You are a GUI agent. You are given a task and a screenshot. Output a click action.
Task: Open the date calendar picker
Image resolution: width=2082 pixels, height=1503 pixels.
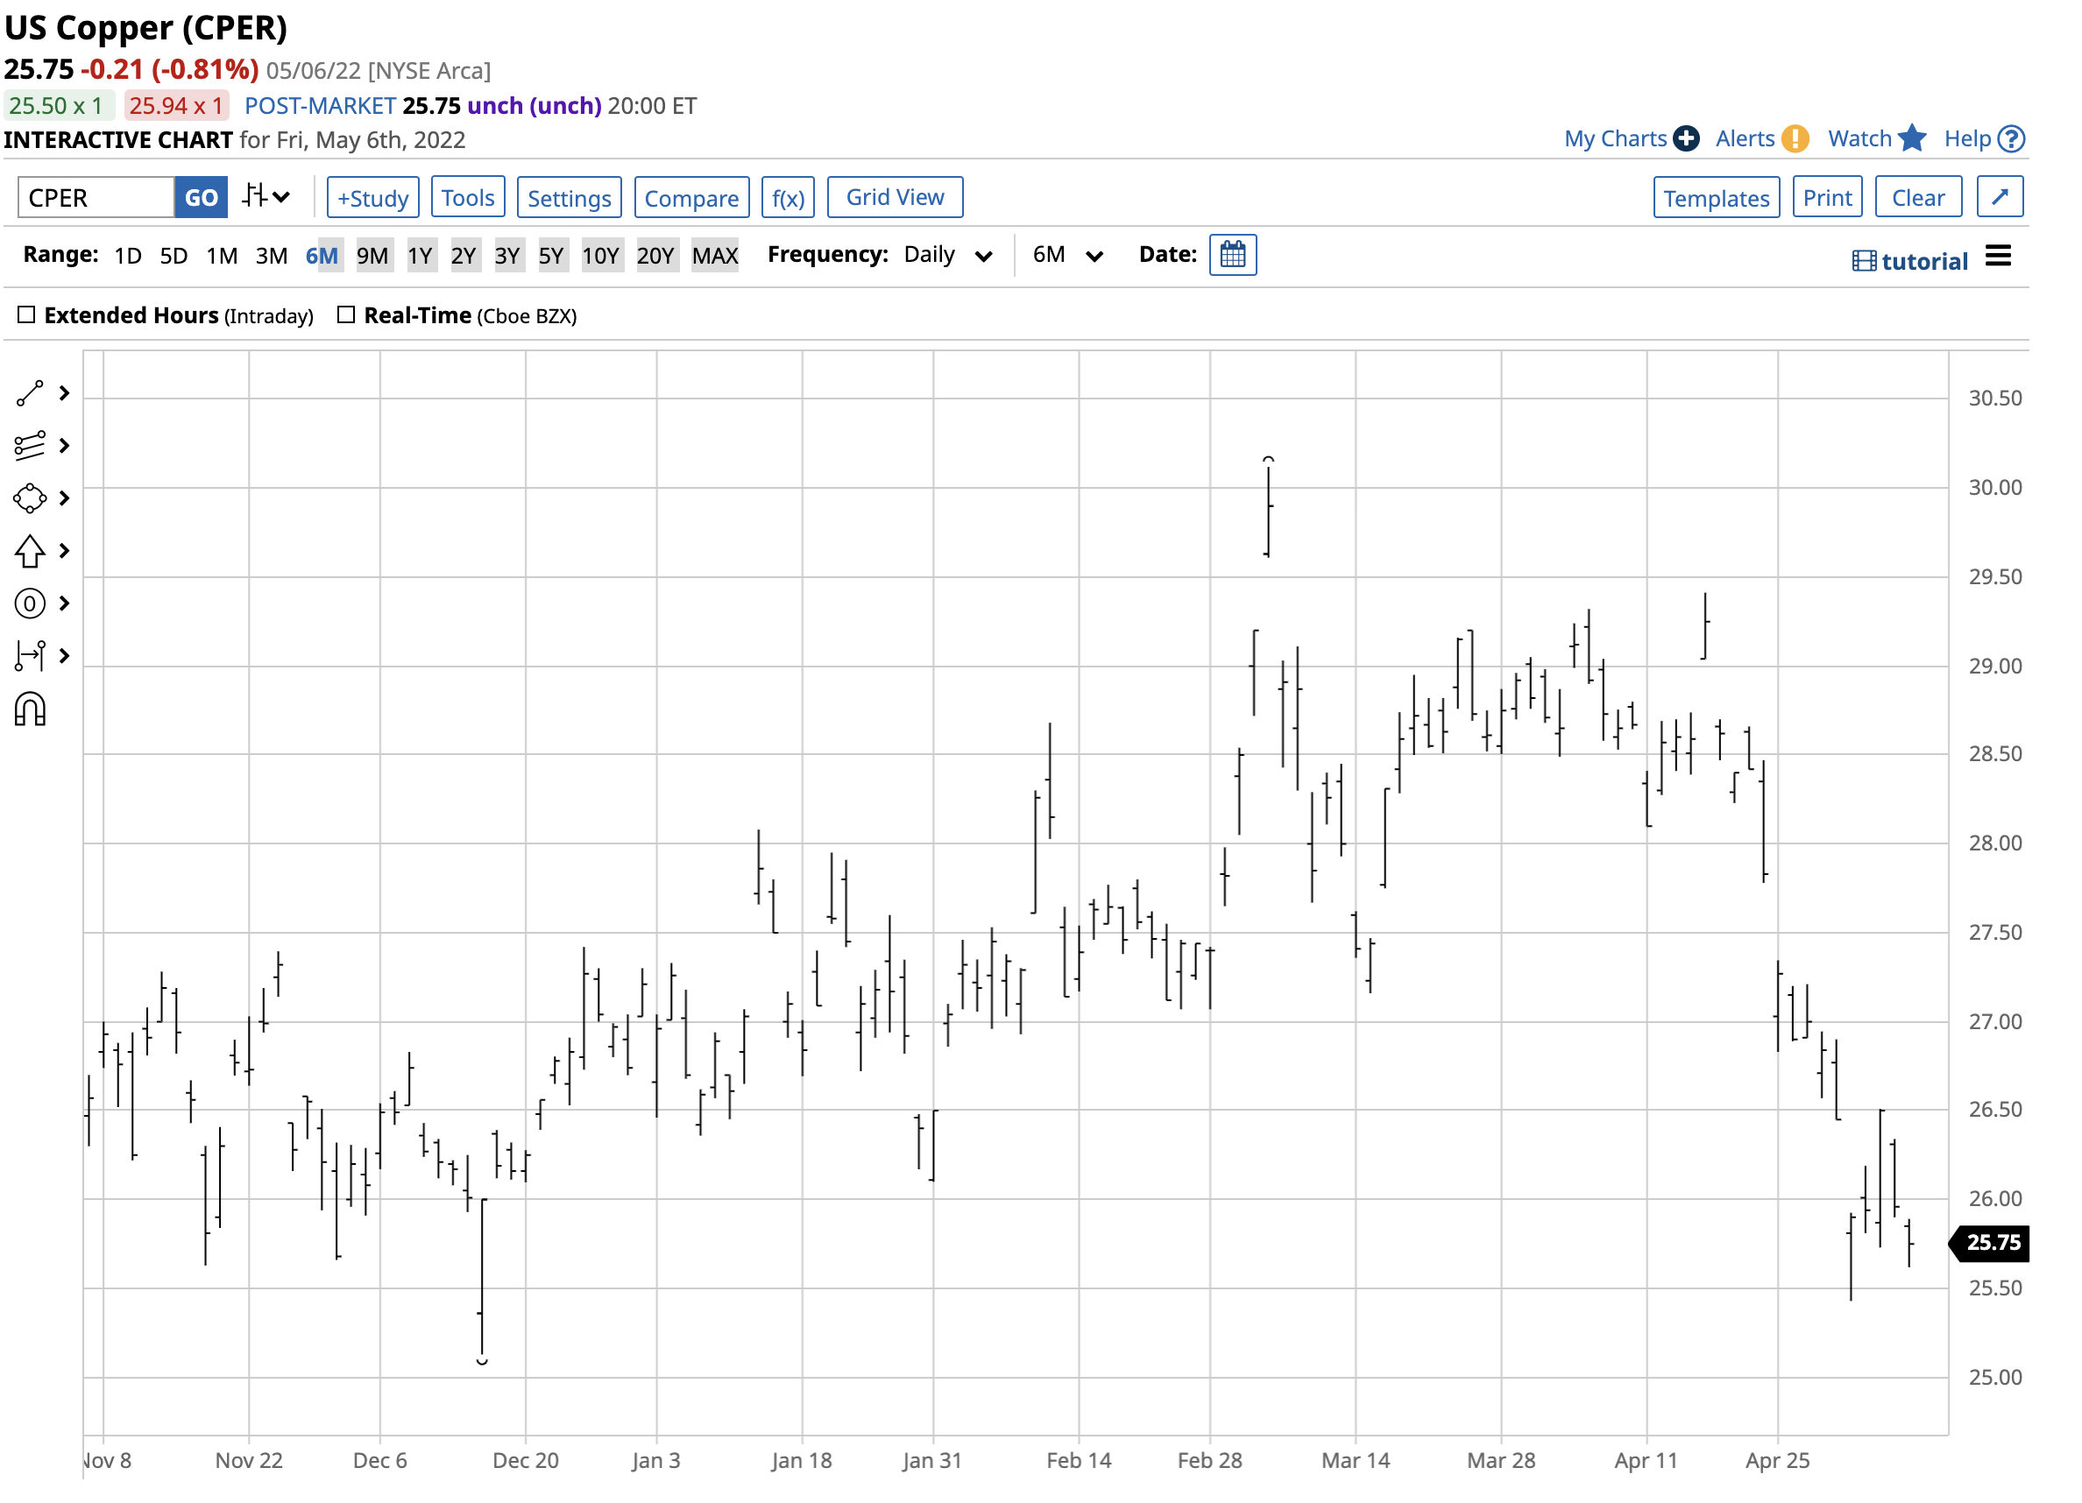tap(1234, 255)
